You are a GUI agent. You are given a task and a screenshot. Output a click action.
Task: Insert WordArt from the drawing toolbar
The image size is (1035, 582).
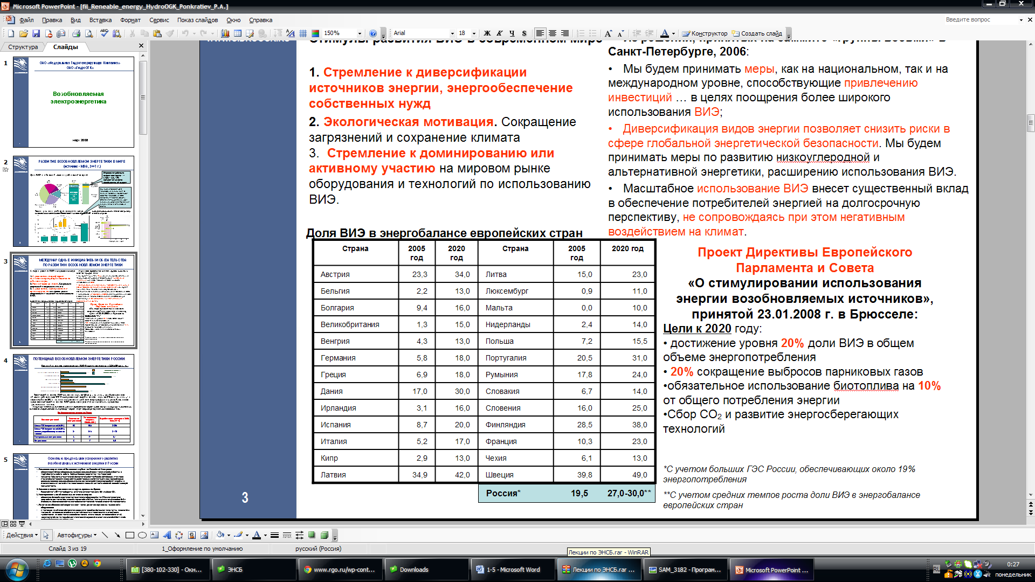pyautogui.click(x=167, y=535)
